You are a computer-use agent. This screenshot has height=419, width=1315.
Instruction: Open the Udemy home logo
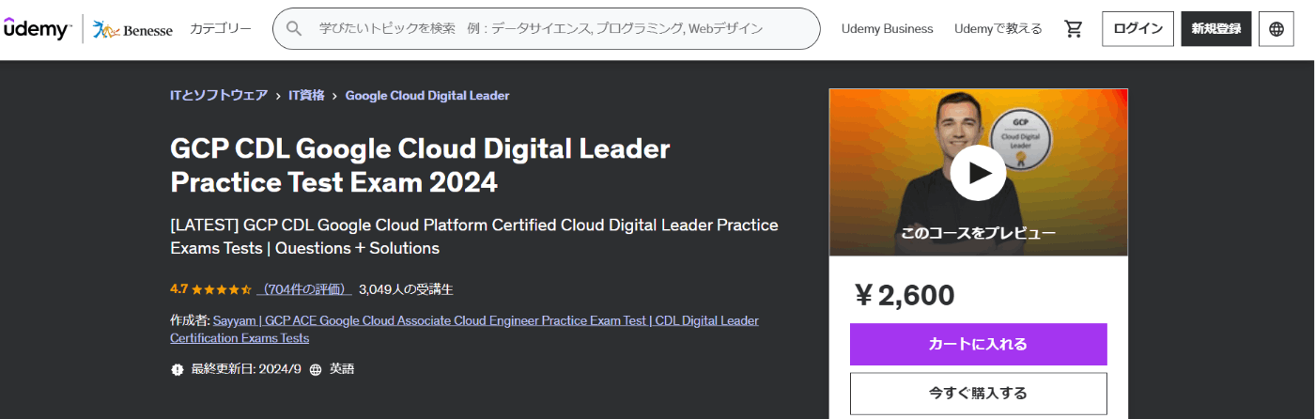pos(37,28)
